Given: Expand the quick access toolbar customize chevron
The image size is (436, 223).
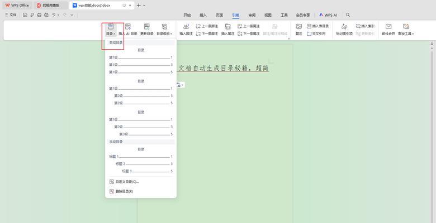Looking at the screenshot, I should tap(72, 15).
